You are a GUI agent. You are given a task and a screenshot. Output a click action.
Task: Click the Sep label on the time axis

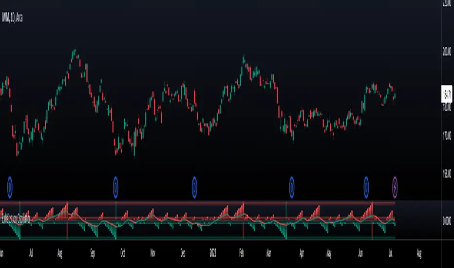[x=93, y=253]
